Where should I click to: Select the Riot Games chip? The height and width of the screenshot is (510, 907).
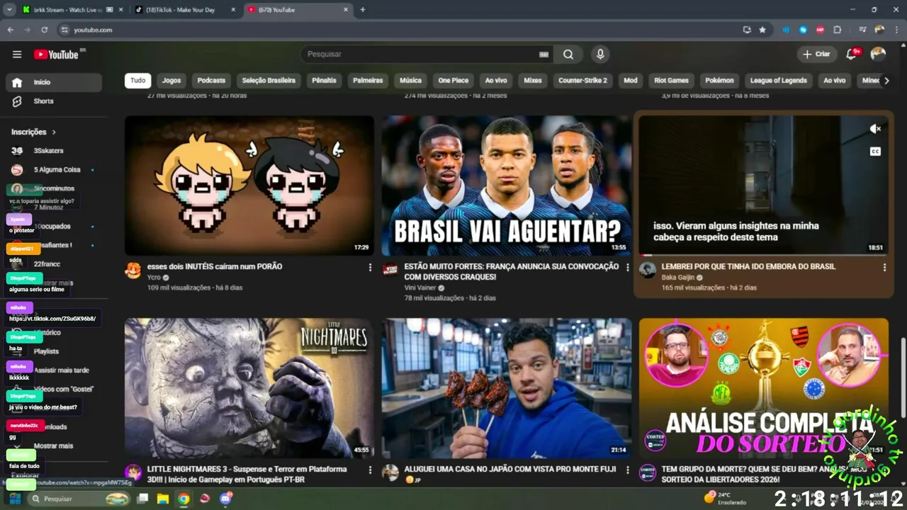(x=671, y=81)
